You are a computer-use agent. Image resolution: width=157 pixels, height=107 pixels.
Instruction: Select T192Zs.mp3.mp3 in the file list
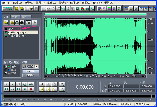coord(21,32)
